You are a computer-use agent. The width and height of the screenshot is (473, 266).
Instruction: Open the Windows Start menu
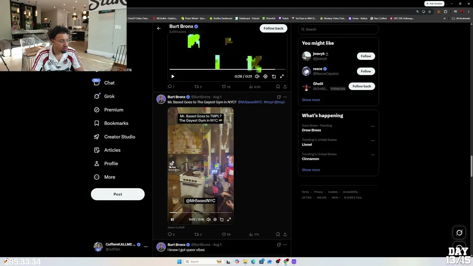tap(179, 262)
